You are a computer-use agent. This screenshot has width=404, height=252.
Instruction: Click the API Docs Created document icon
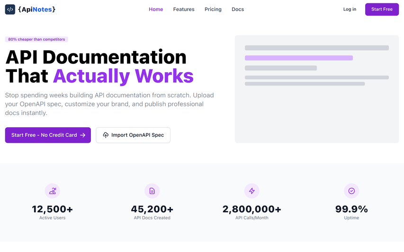152,191
